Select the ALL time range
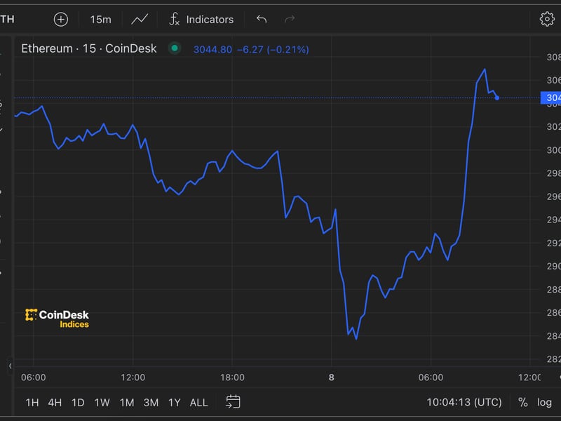This screenshot has width=561, height=421. 198,402
